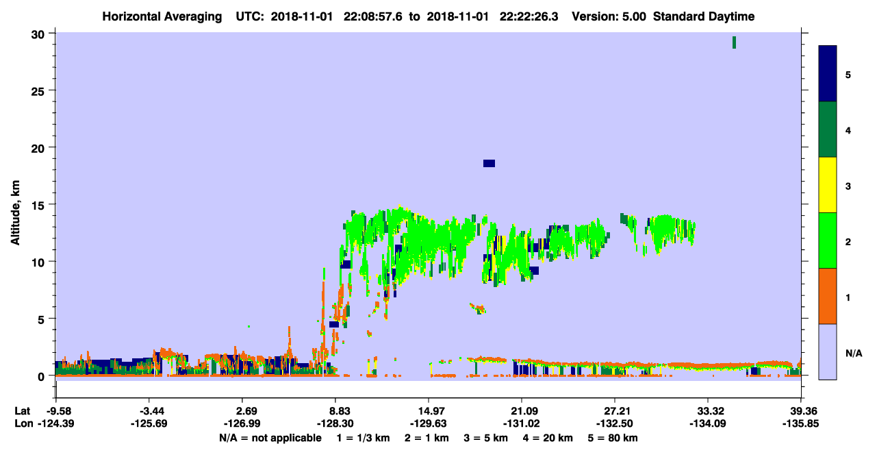Click the lavender N/A colorbar segment

[828, 351]
